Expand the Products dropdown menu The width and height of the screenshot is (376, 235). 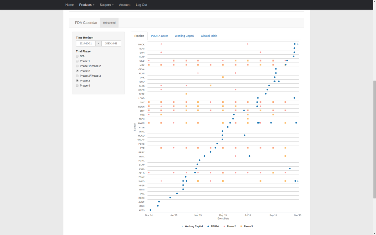click(x=87, y=5)
